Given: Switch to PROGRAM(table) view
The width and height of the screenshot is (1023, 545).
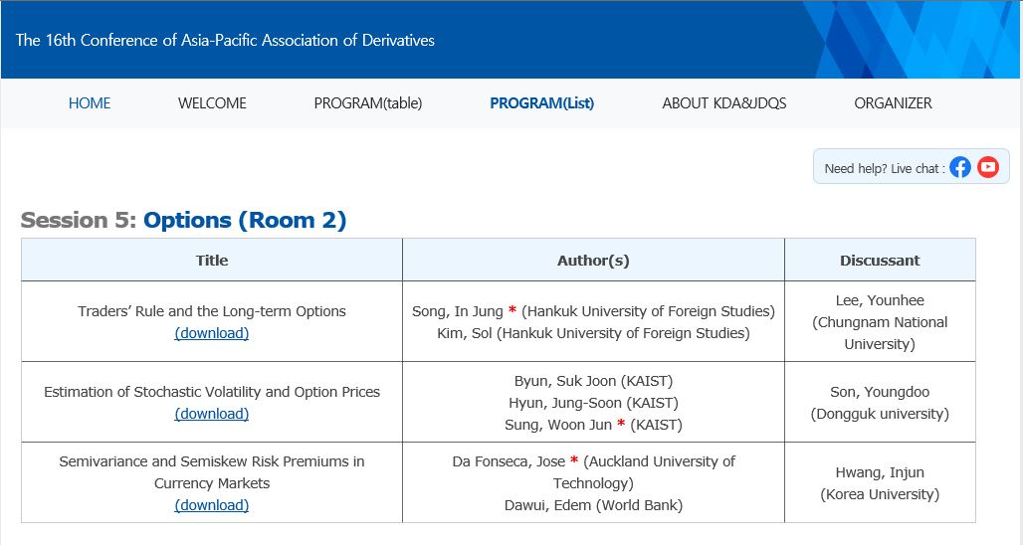Looking at the screenshot, I should [x=368, y=103].
